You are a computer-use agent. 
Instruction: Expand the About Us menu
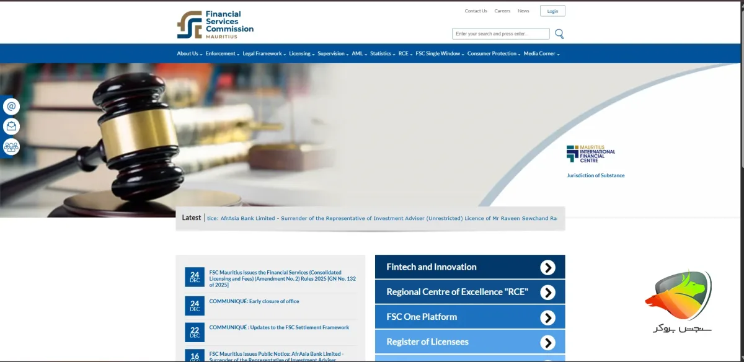click(190, 54)
